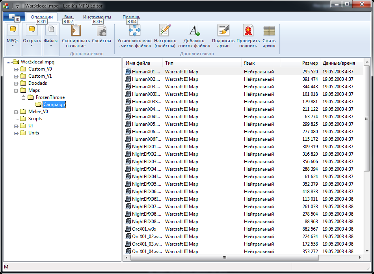Select the Units folder label
The image size is (374, 274).
pos(33,133)
